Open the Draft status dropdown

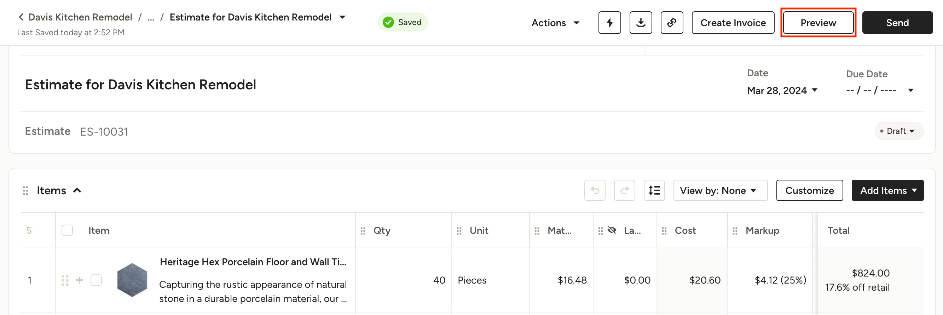[x=899, y=131]
